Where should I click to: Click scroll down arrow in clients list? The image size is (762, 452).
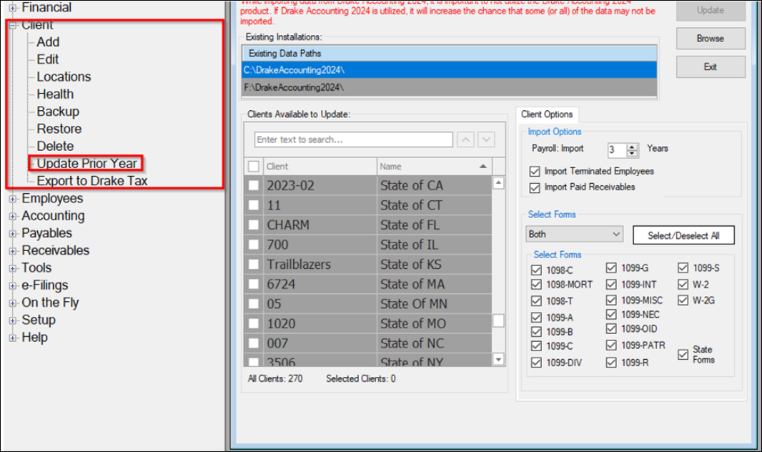point(498,359)
